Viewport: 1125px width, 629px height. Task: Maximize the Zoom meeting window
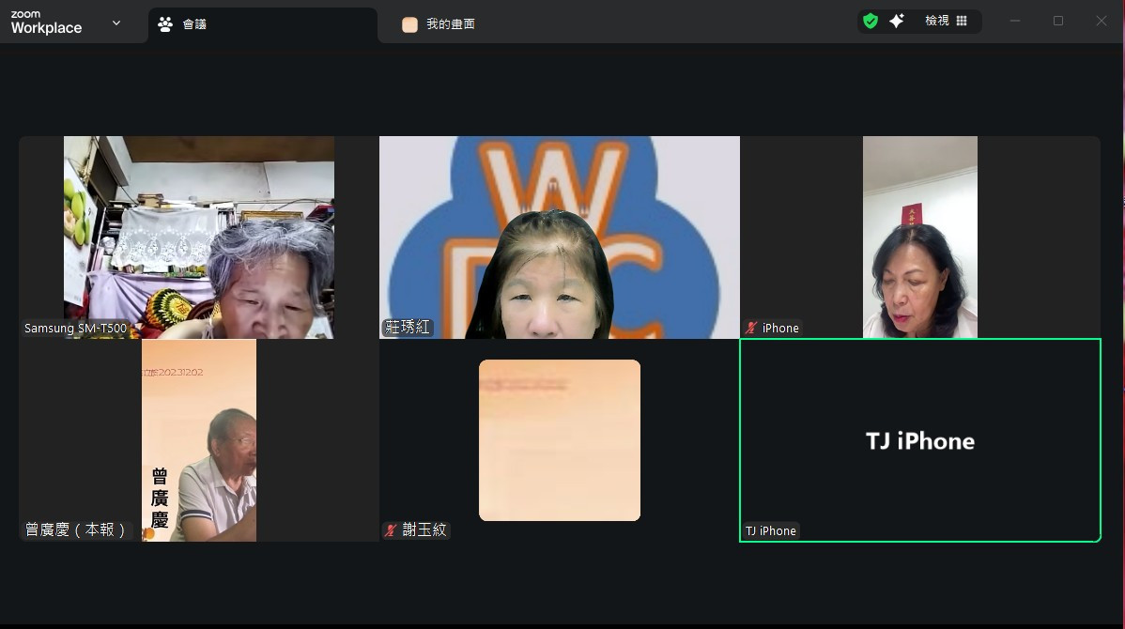(1058, 21)
